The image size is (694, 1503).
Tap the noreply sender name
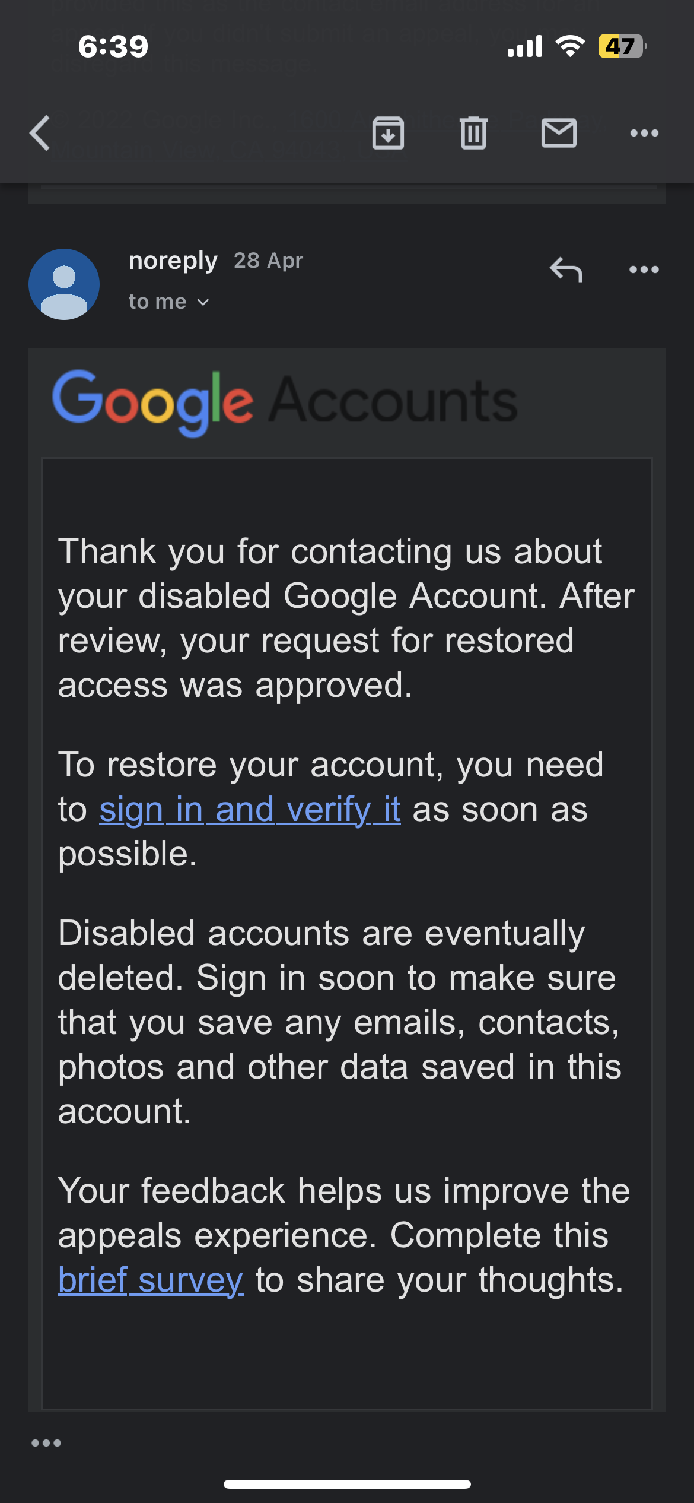coord(173,261)
